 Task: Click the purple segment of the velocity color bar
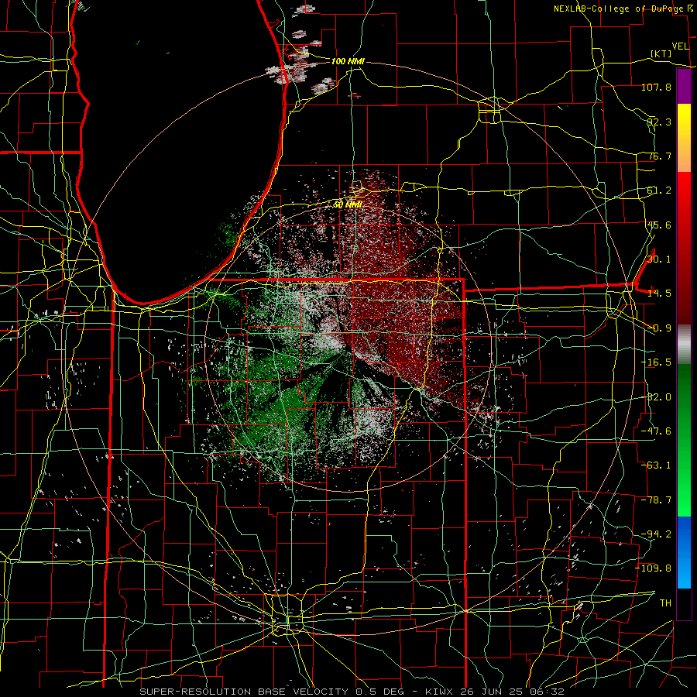click(684, 86)
